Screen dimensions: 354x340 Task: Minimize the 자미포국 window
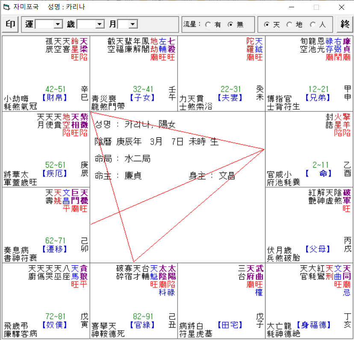pos(291,7)
